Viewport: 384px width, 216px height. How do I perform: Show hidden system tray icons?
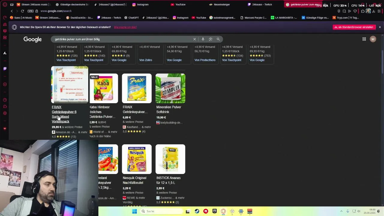click(341, 211)
